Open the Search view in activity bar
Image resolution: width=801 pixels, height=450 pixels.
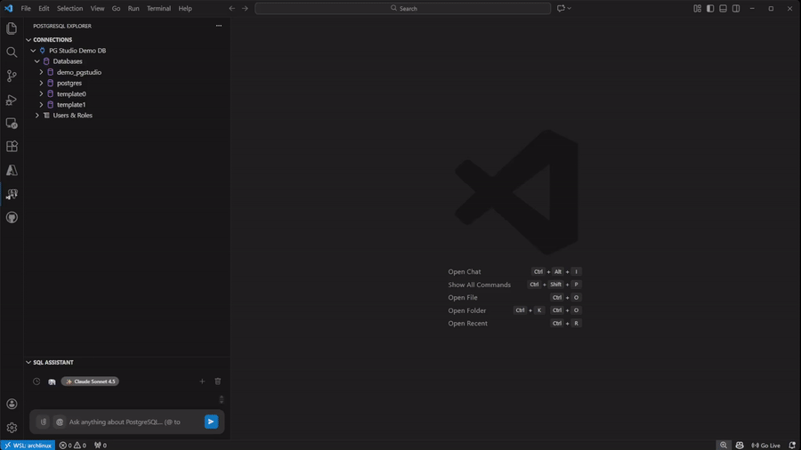pos(12,52)
